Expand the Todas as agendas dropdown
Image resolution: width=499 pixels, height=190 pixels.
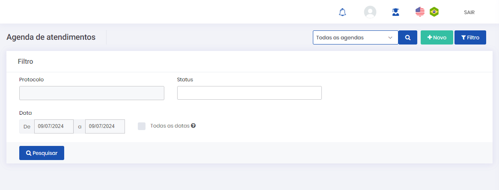coord(355,38)
